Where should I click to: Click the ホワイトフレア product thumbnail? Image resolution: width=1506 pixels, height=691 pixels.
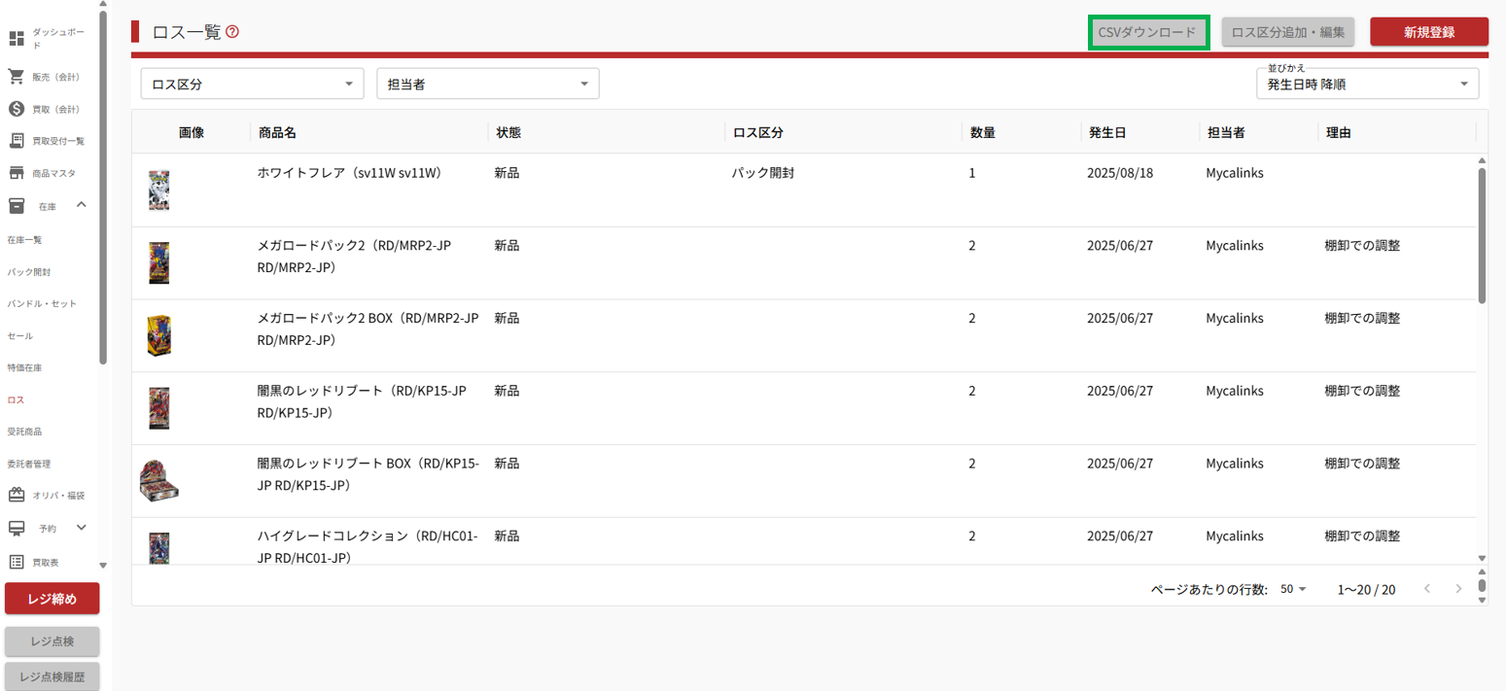coord(159,190)
